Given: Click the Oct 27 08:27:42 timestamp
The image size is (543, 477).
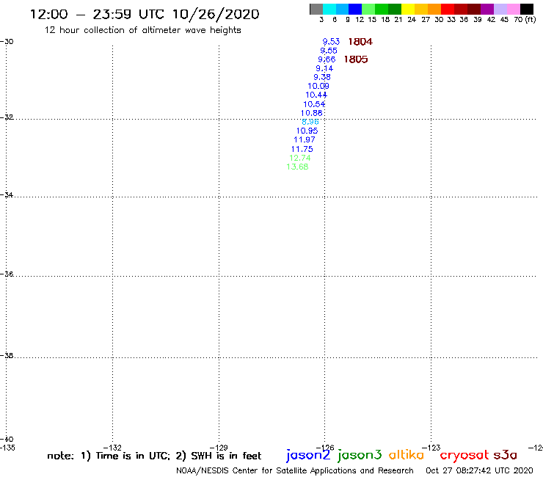Looking at the screenshot, I should 479,471.
